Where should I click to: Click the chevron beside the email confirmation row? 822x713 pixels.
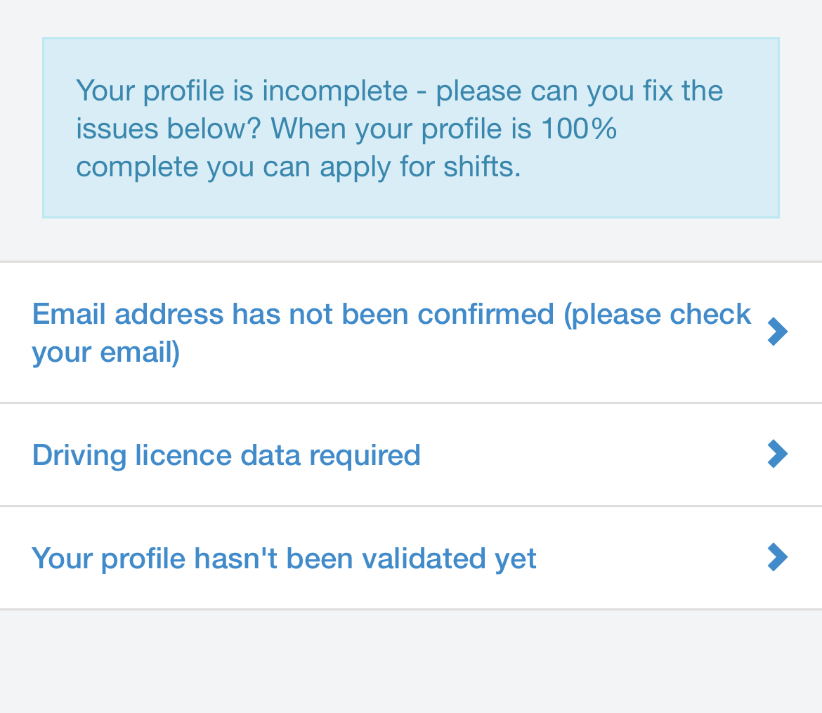tap(777, 332)
